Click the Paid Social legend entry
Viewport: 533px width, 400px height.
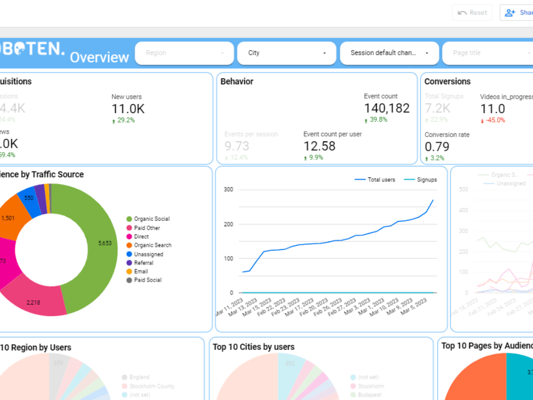144,281
